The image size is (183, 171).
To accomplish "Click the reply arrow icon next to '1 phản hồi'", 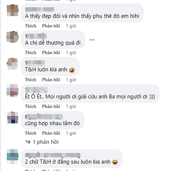I will 28,142.
